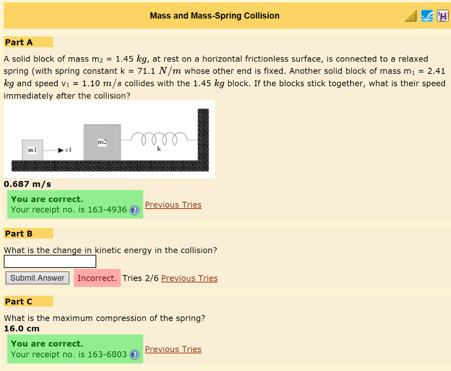Click the mass-spring collision diagram
451x371 pixels.
(109, 139)
